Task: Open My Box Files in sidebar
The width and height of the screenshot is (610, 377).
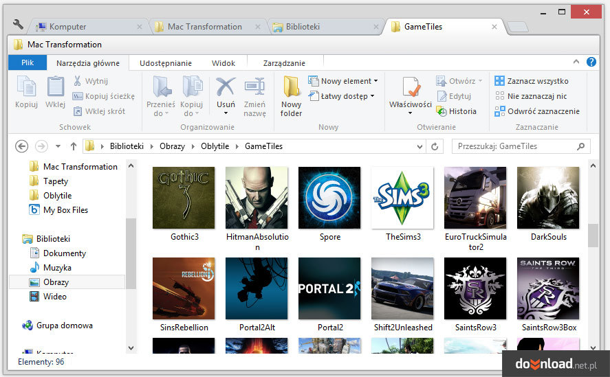Action: [x=58, y=210]
